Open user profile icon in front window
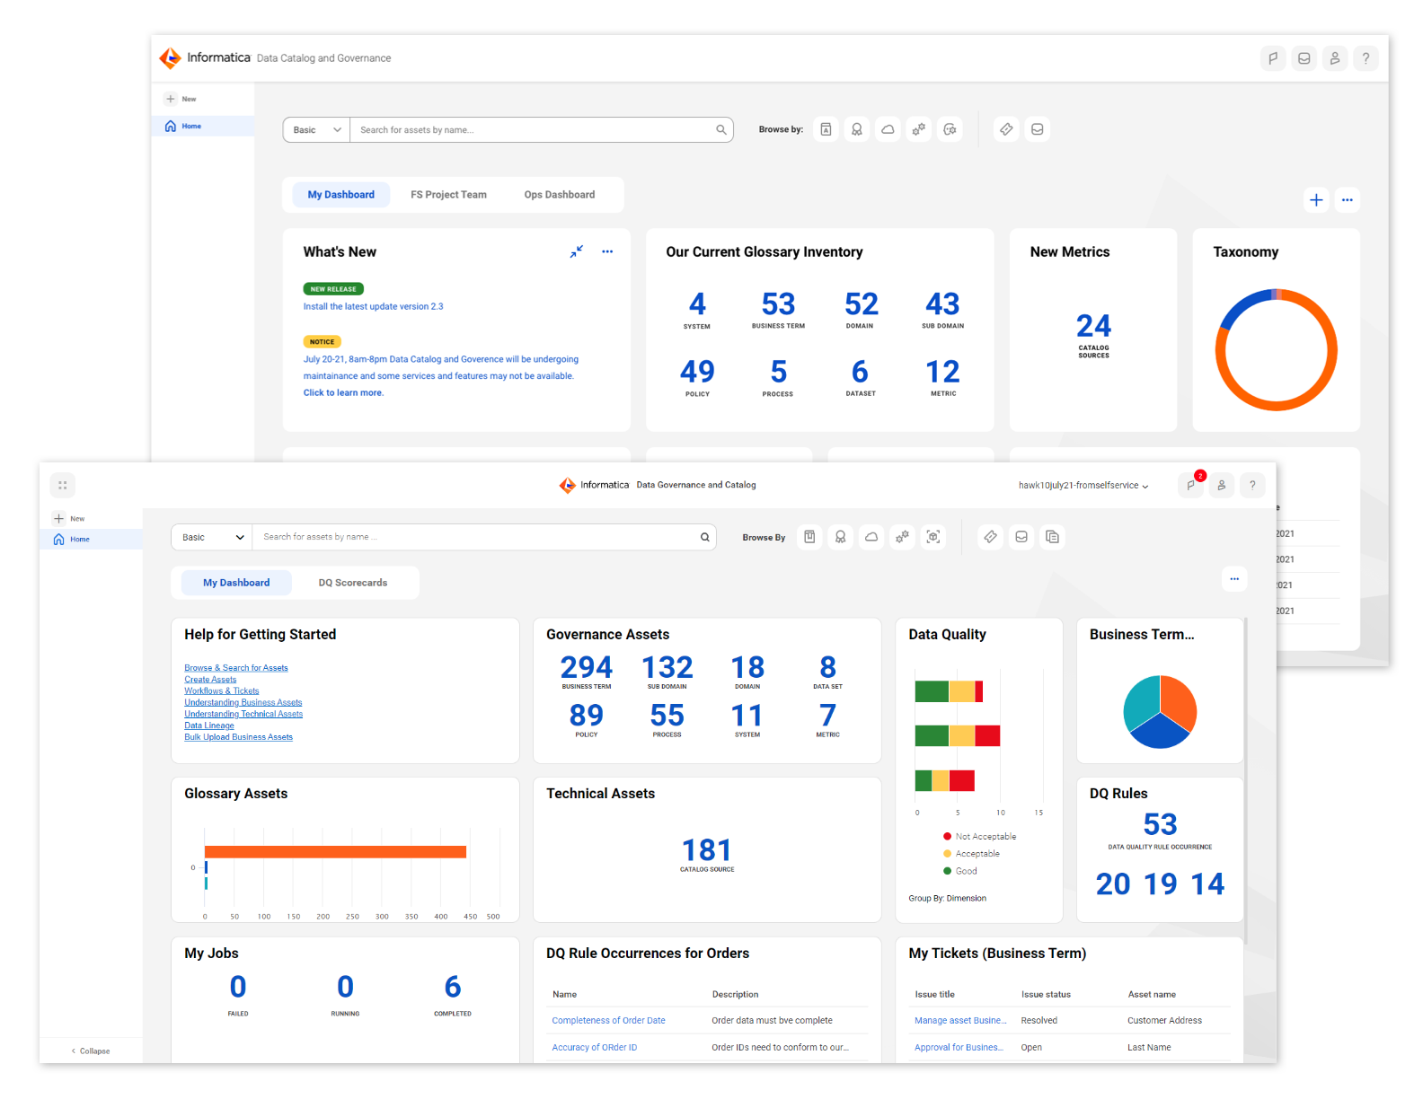This screenshot has width=1423, height=1099. point(1222,485)
